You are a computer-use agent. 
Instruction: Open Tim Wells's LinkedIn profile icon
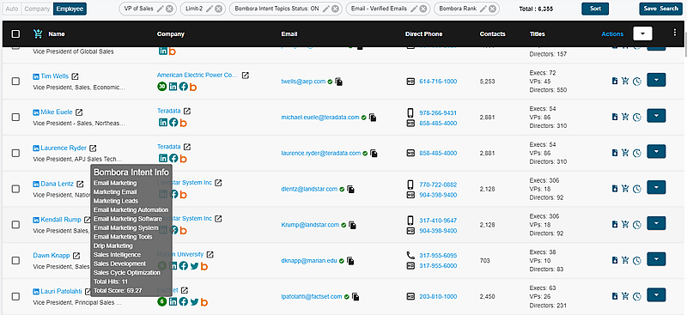tap(36, 76)
